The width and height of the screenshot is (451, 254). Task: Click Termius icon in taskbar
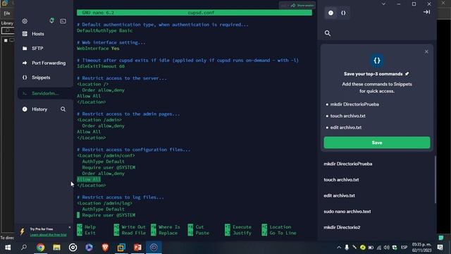tap(154, 248)
